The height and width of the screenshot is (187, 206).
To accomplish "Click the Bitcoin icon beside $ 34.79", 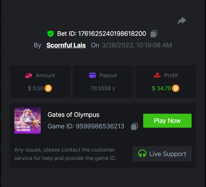I will 176,88.
